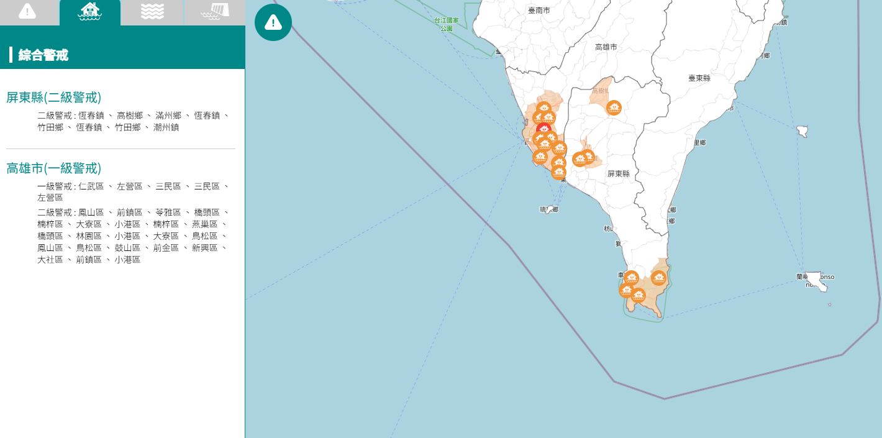This screenshot has width=882, height=438.
Task: Select 高樹鄉 in the Pingtung alert list
Action: [130, 116]
